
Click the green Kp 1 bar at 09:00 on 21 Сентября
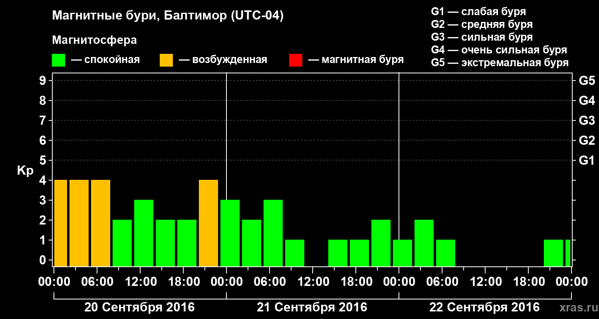point(295,253)
